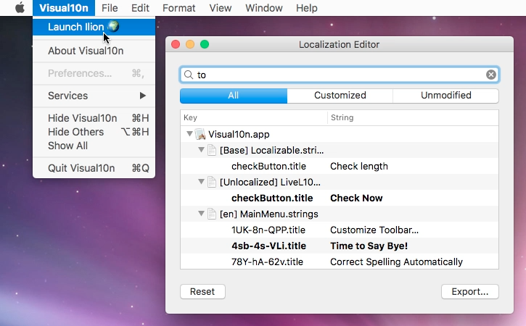526x326 pixels.
Task: Open the Edit menu
Action: pos(140,8)
